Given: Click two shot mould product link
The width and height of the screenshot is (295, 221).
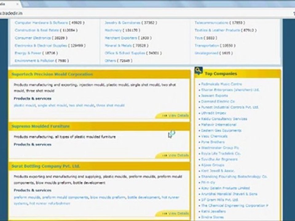Looking at the screenshot, I should point(81,105).
